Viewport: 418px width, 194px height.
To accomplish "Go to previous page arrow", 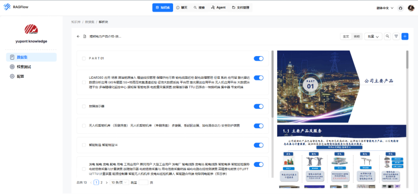I will click(91, 182).
